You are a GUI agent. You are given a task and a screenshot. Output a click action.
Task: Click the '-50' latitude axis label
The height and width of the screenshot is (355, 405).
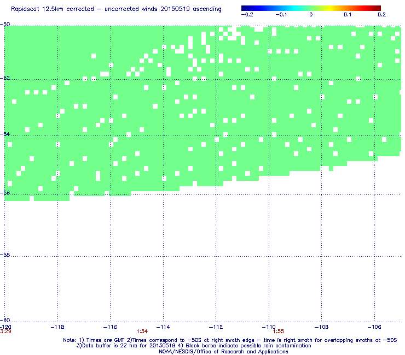(x=5, y=25)
